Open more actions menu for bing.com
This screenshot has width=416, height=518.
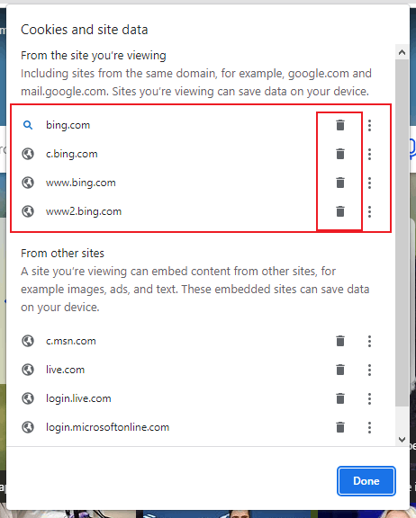point(370,125)
